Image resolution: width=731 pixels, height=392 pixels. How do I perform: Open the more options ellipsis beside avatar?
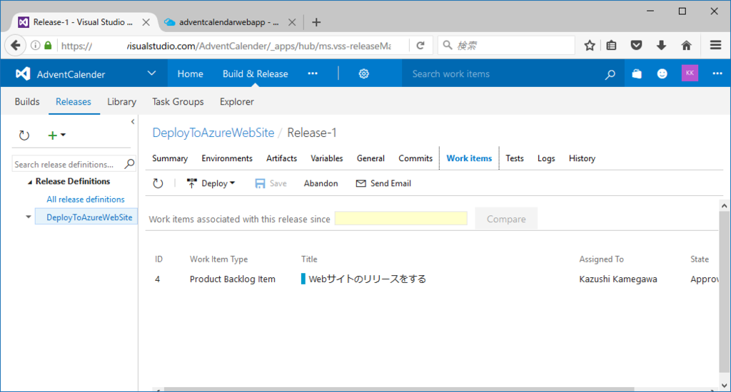point(717,73)
